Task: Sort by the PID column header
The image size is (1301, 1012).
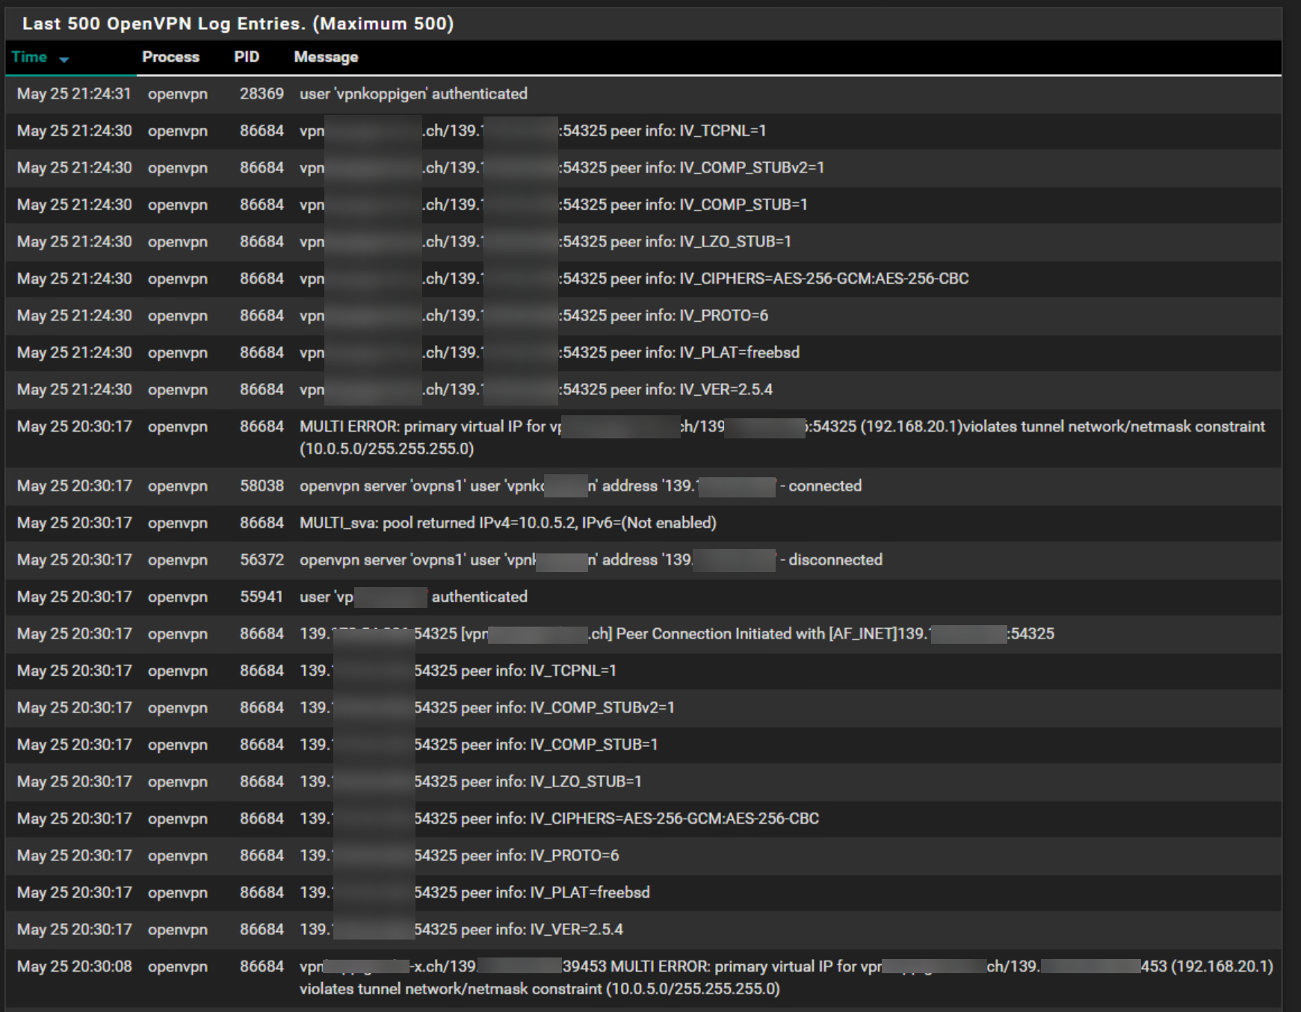Action: tap(246, 58)
